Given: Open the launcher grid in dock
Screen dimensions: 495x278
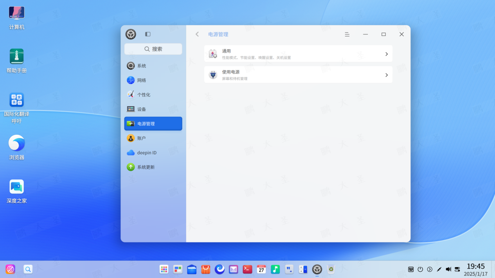Looking at the screenshot, I should [164, 269].
